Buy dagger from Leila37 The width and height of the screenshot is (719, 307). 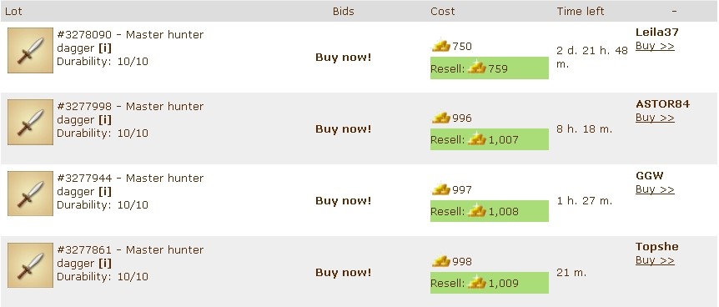pos(655,46)
